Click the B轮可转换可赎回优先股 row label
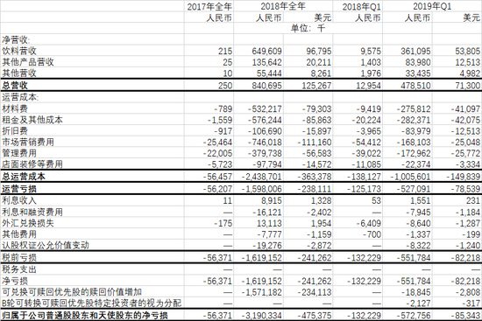This screenshot has width=482, height=321. click(92, 304)
